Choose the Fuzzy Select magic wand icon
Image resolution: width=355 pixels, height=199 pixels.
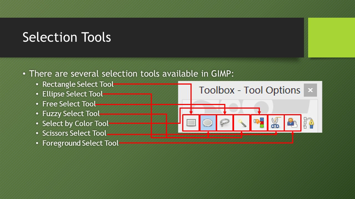(242, 123)
